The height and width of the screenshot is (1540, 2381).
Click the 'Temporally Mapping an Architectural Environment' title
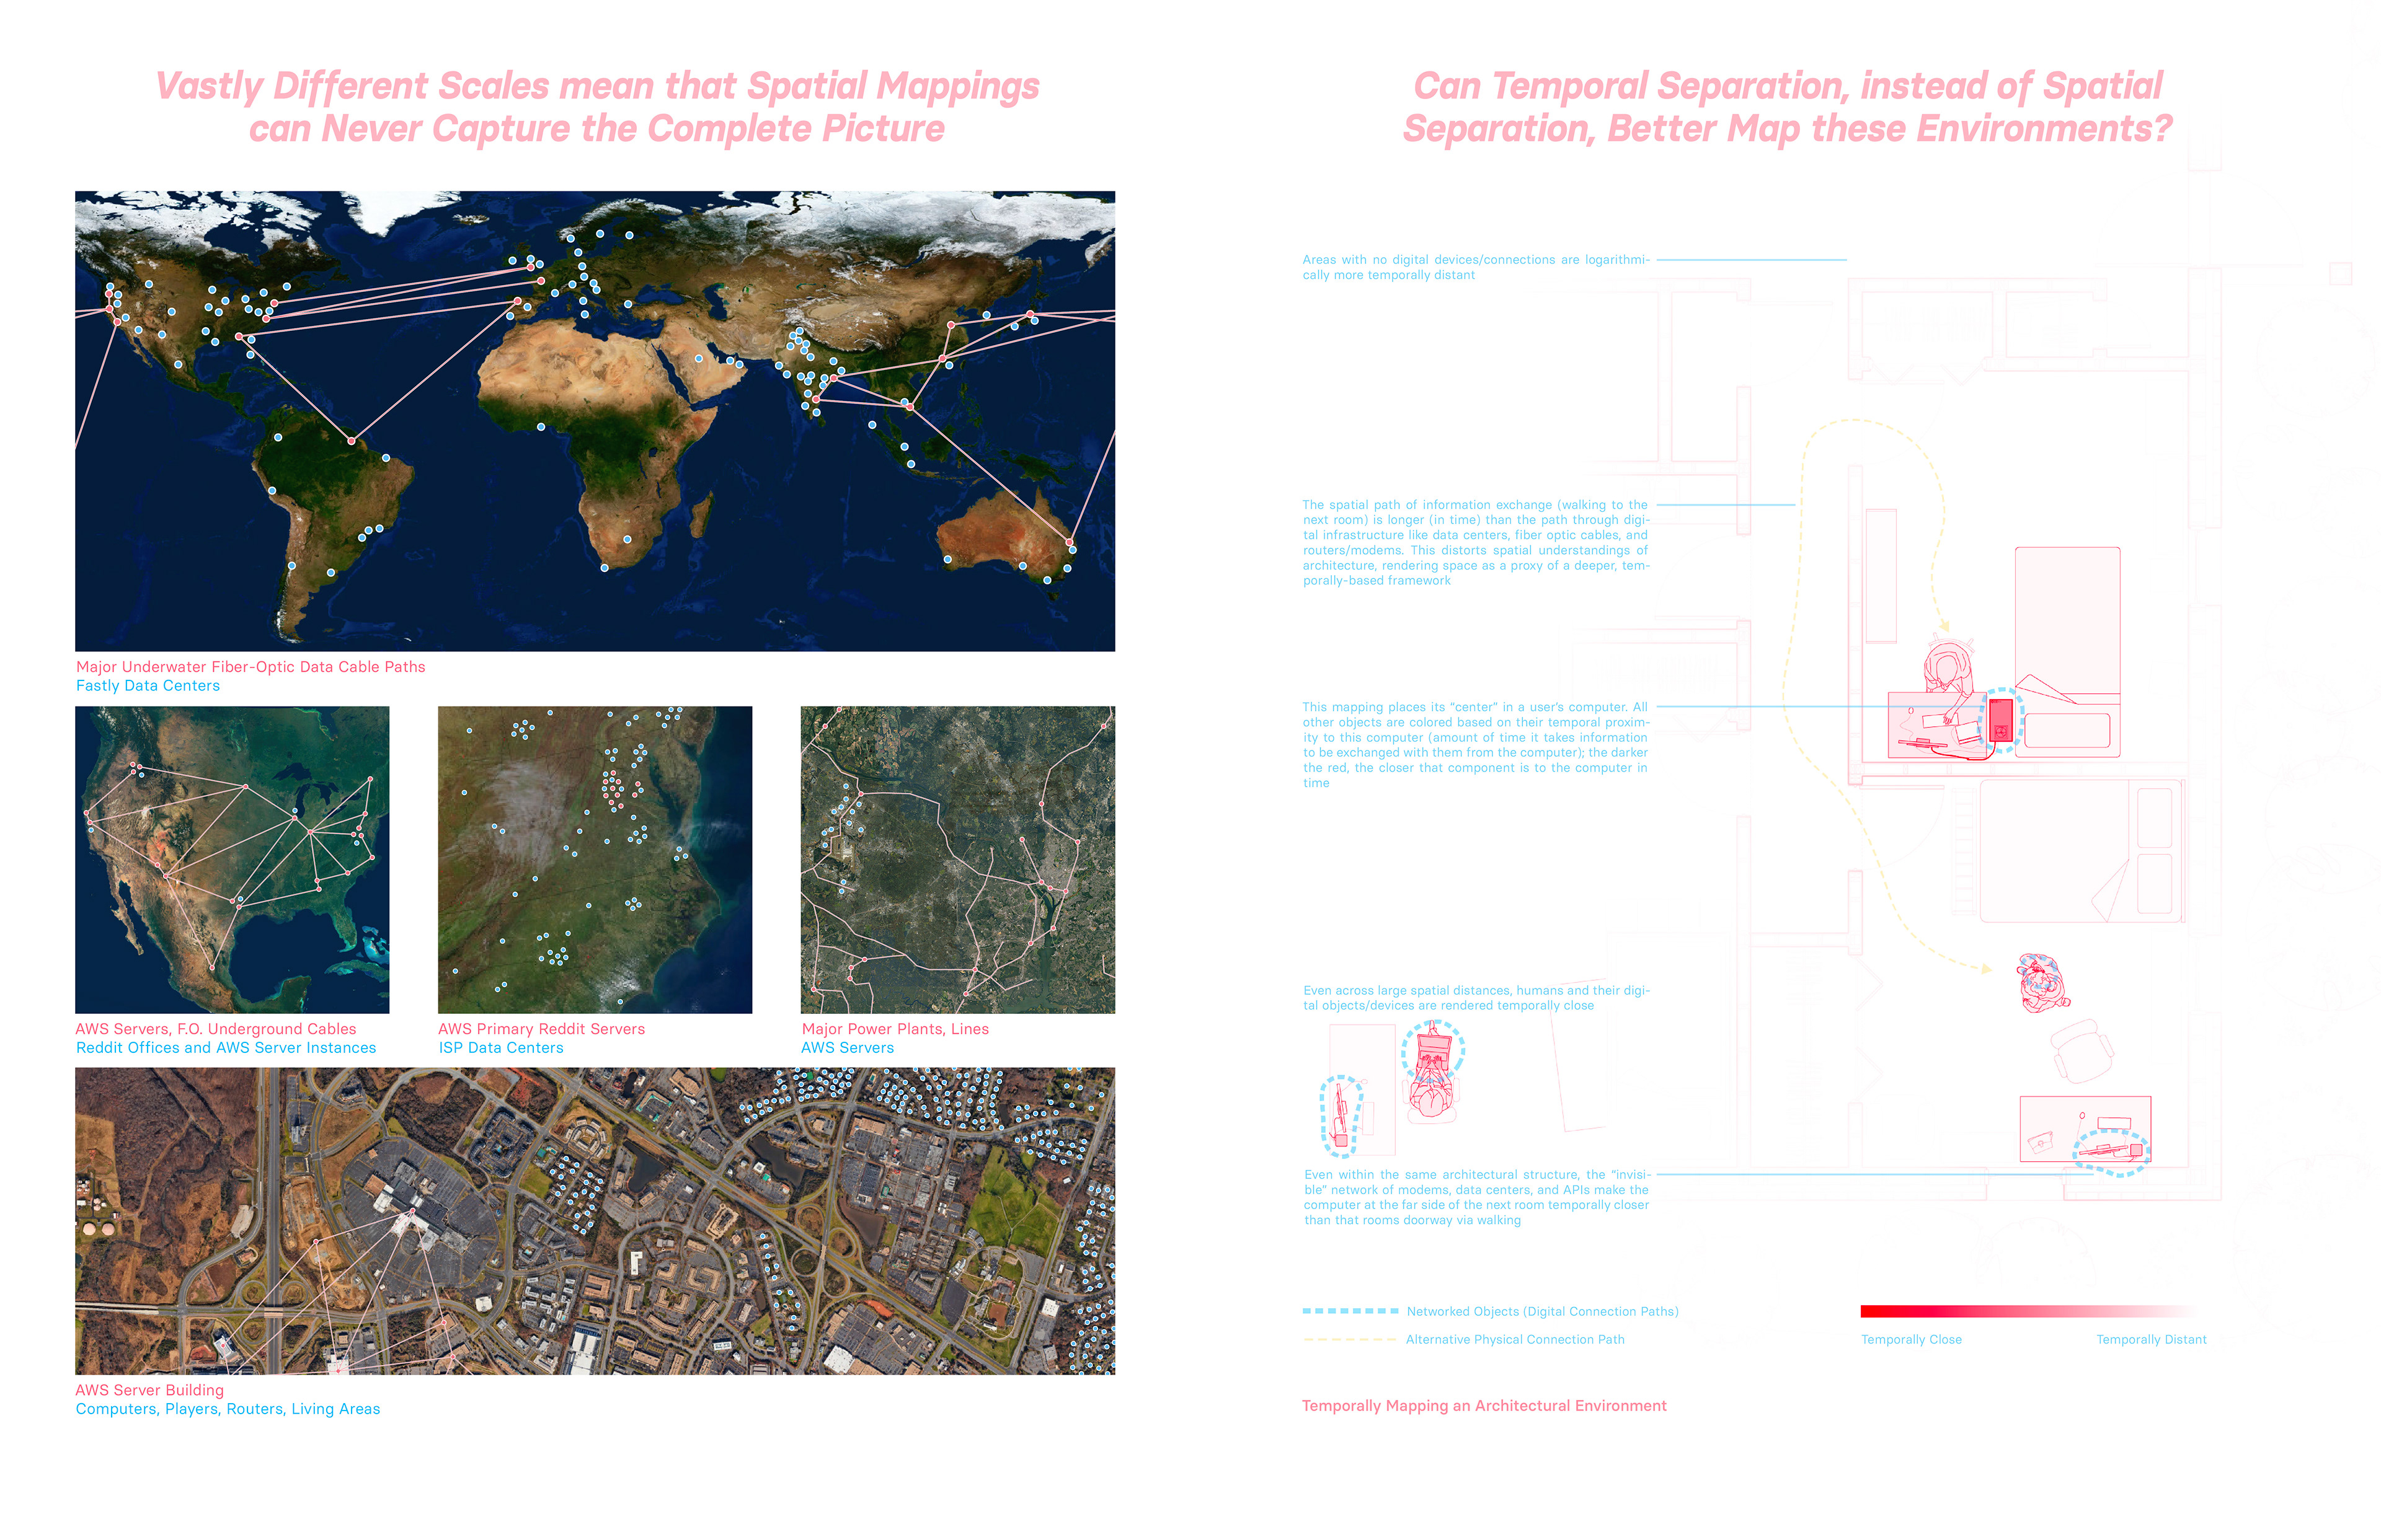[1484, 1406]
